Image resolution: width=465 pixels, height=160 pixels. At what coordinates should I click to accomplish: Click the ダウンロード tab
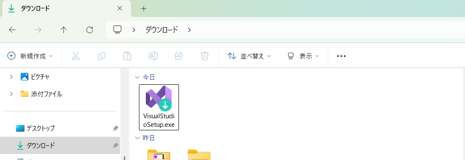[66, 8]
